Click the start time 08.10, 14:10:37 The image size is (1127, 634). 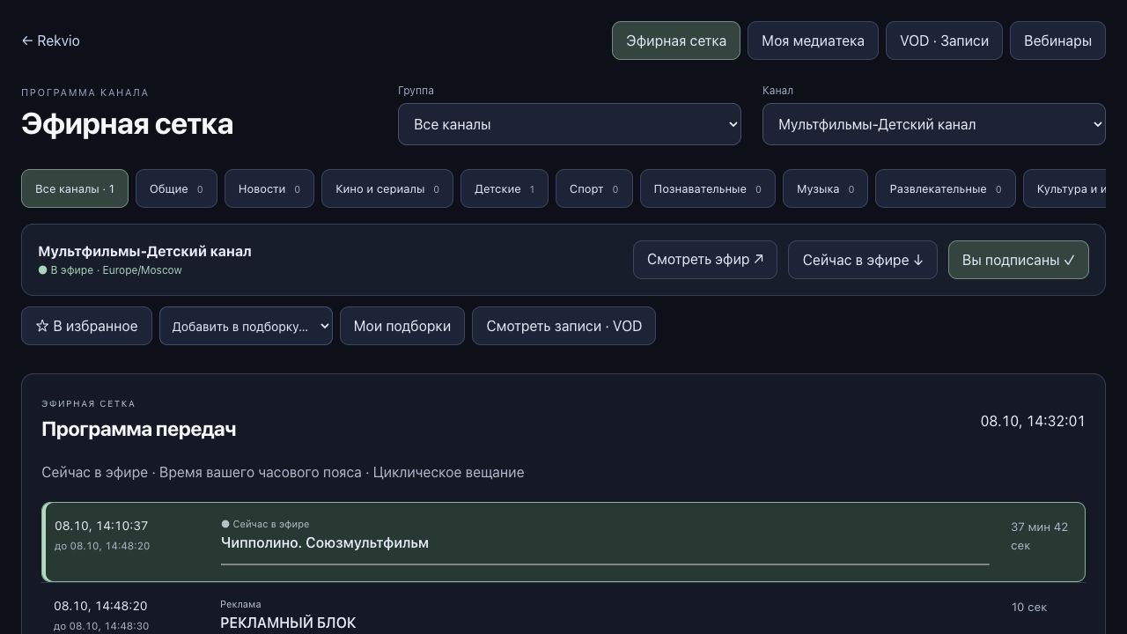tap(101, 526)
